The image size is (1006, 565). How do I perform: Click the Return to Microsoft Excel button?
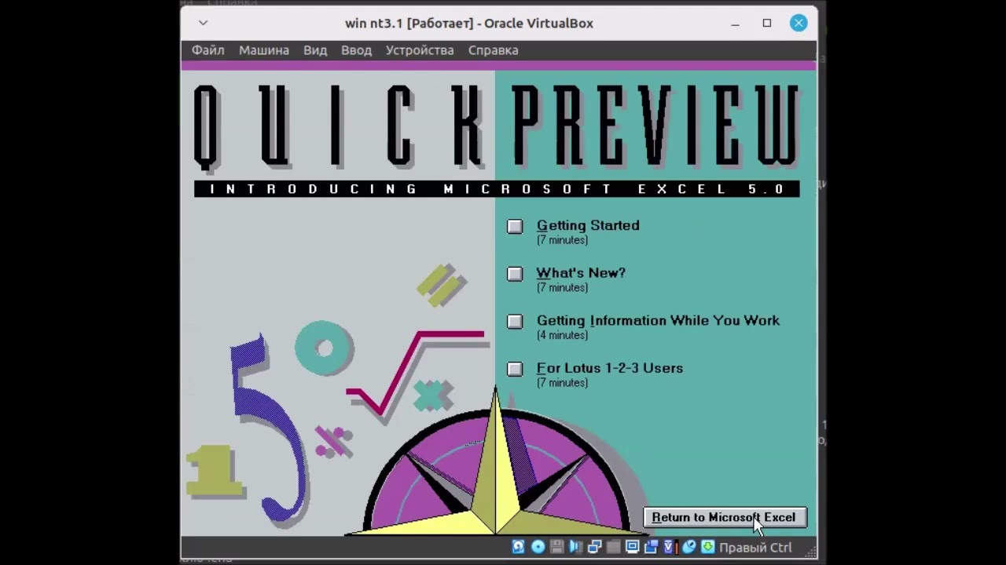[x=725, y=517]
